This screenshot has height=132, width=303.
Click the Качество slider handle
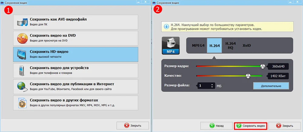pos(248,76)
